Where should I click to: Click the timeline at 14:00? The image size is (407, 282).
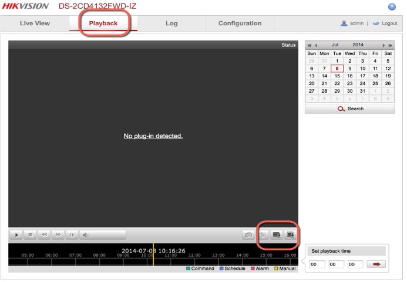[242, 255]
